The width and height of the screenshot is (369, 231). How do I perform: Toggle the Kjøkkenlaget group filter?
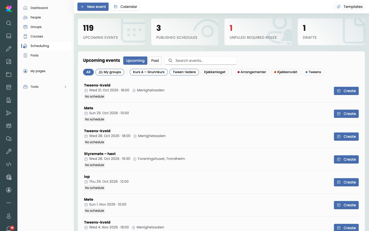click(x=215, y=72)
